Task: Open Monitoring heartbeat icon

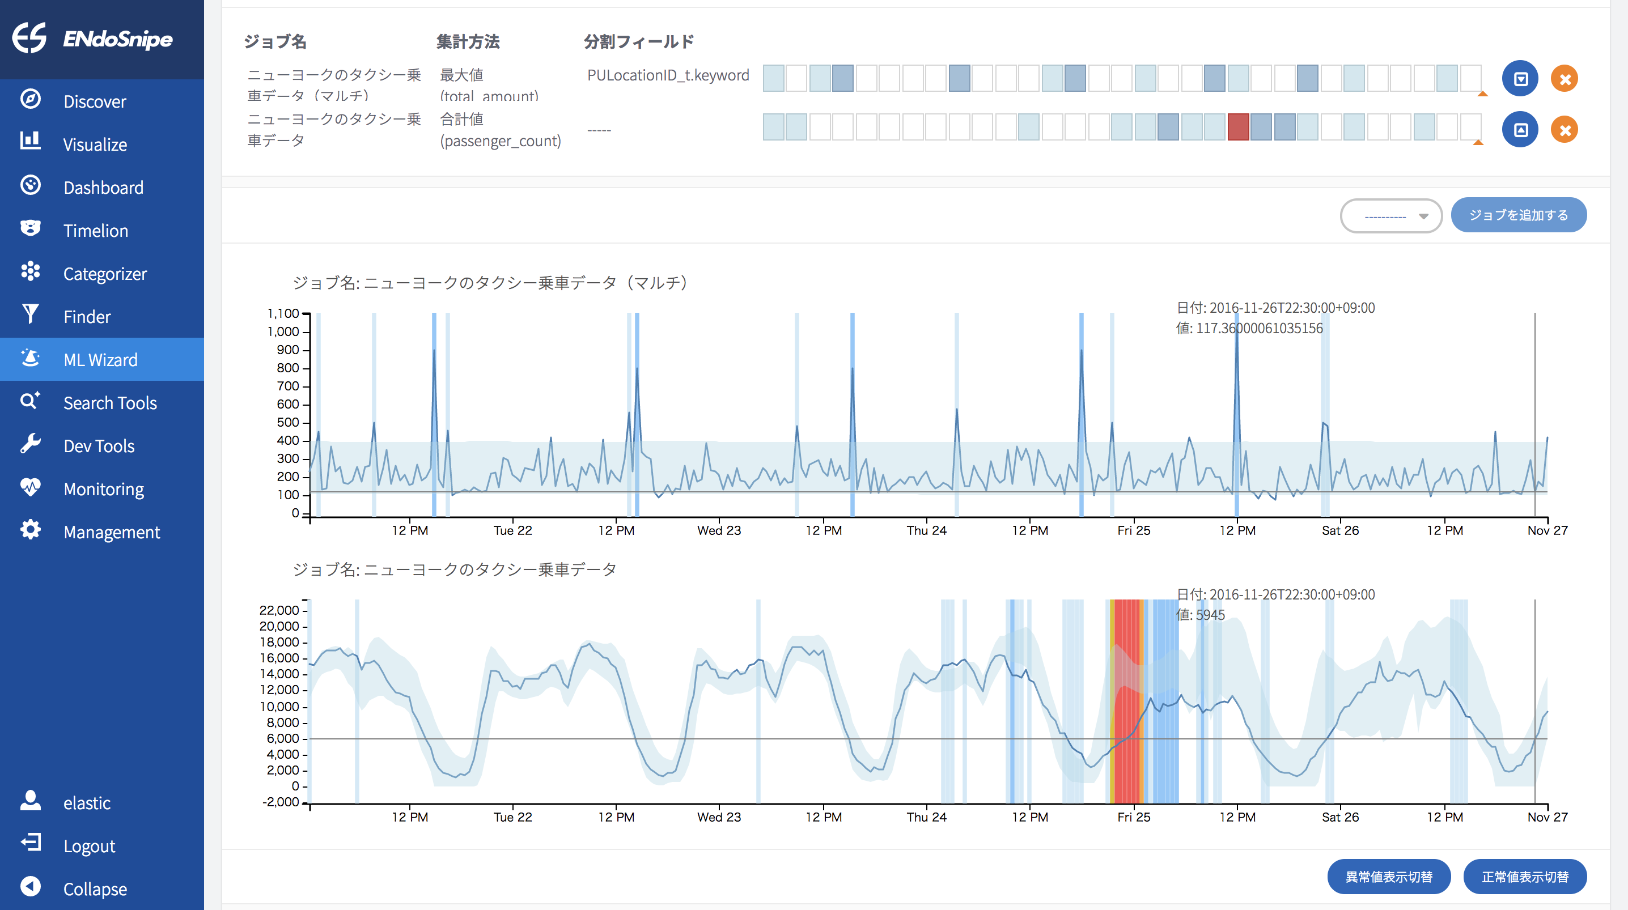Action: tap(31, 487)
